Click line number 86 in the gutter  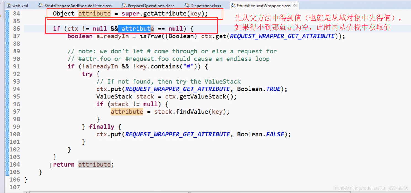pos(17,28)
